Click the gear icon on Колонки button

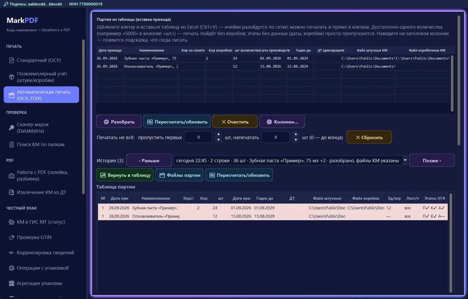pyautogui.click(x=269, y=122)
